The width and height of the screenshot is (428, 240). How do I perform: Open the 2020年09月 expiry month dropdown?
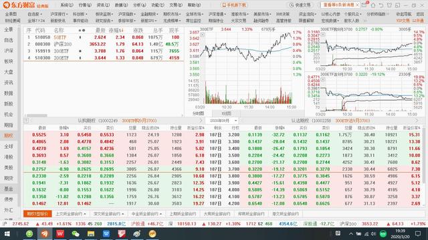click(223, 121)
